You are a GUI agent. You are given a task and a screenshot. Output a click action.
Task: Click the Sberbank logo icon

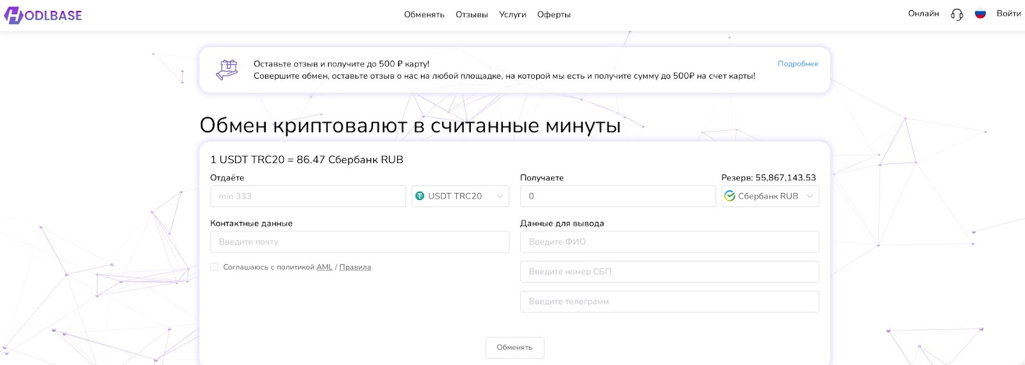(x=730, y=196)
